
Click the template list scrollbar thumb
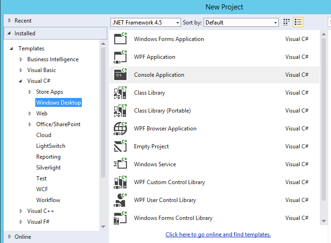click(x=323, y=119)
